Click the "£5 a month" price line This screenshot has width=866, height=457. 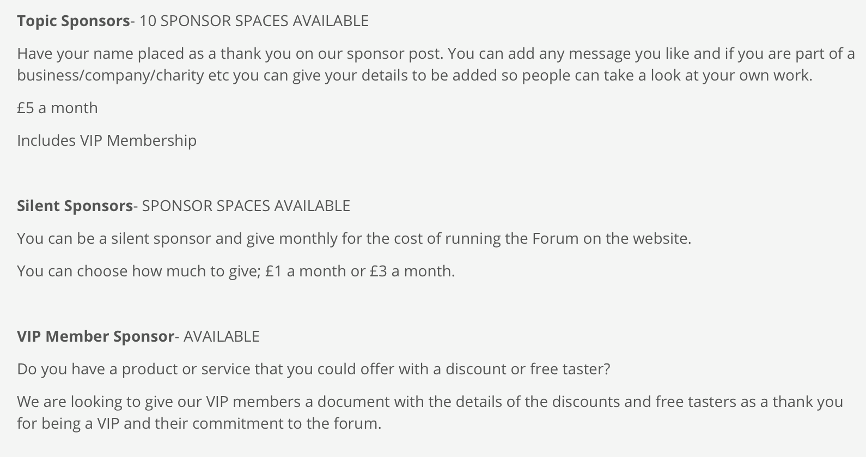coord(58,108)
